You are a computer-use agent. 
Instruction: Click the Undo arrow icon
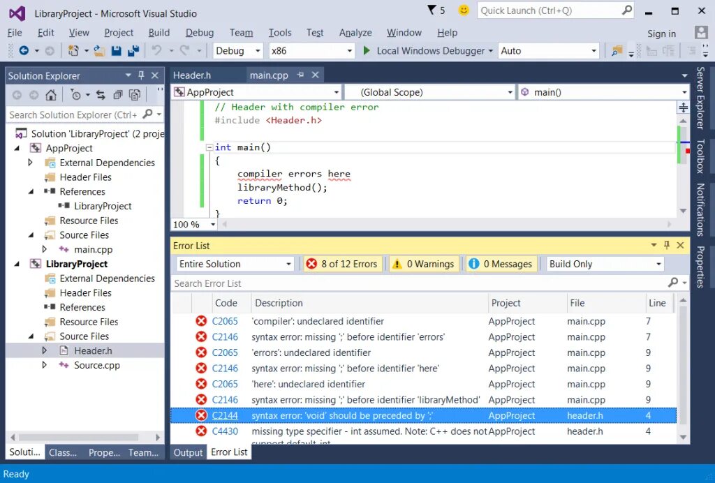coord(156,50)
